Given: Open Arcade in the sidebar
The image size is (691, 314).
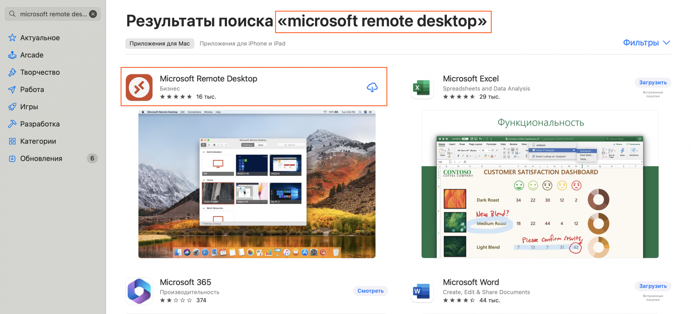Looking at the screenshot, I should 32,55.
